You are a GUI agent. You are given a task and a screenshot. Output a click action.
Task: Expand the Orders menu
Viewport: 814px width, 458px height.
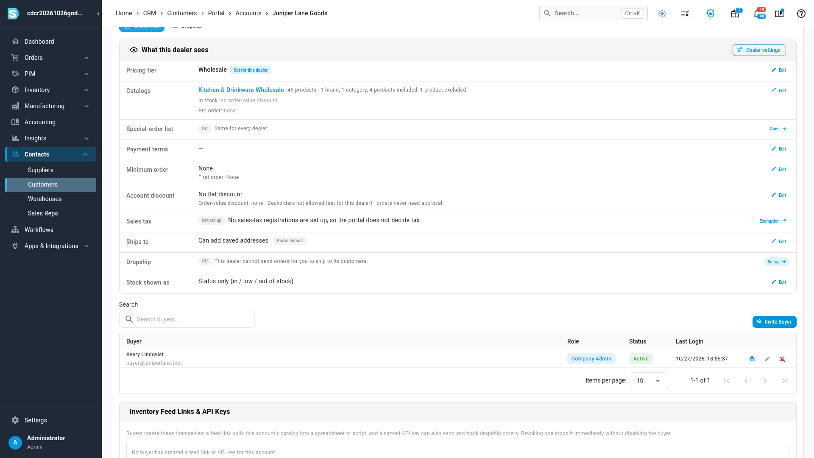[51, 58]
